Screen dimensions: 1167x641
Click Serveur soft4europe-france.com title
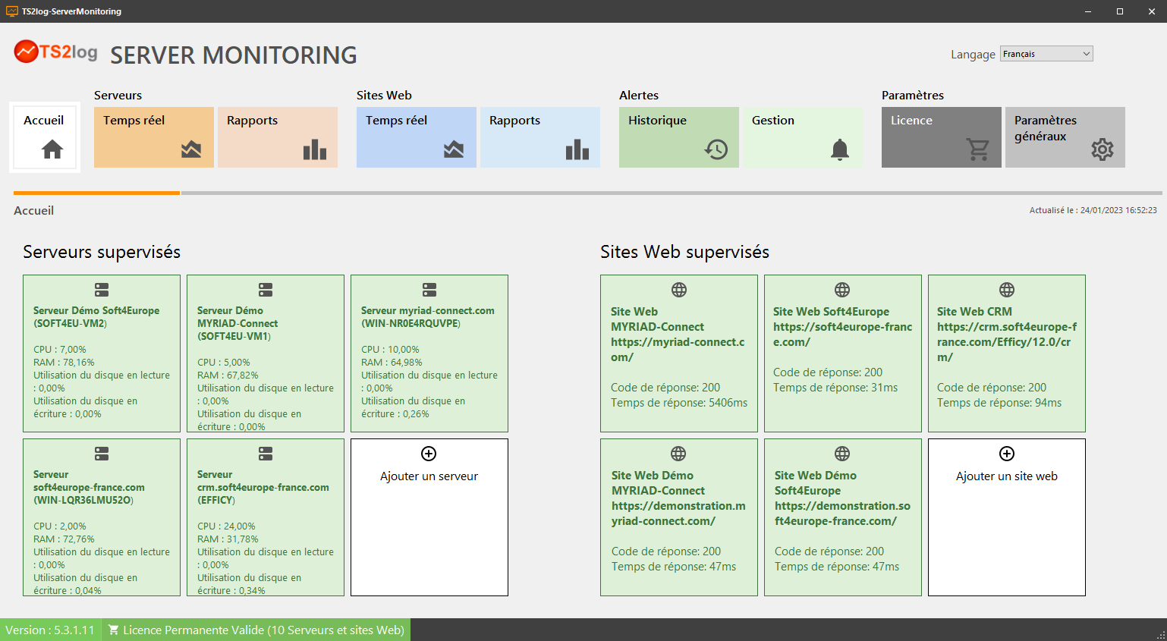89,487
